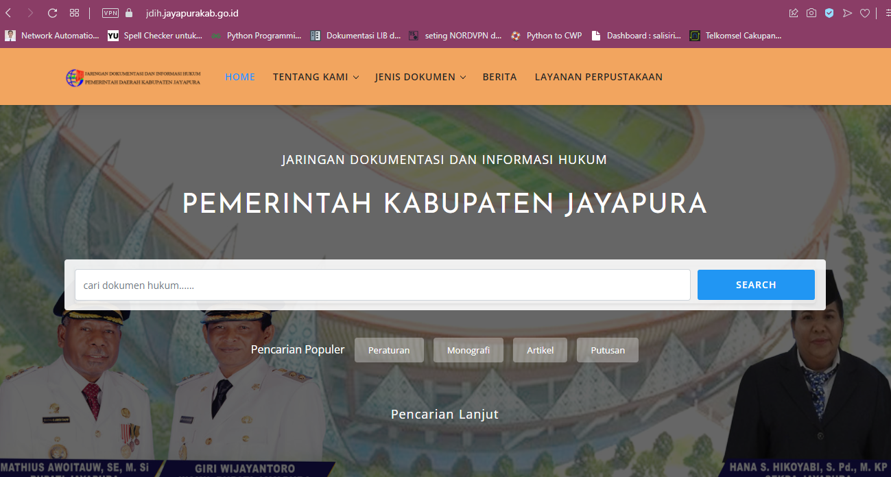The image size is (891, 477).
Task: Go to LAYANAN PERPUSTAKAAN page
Action: [x=599, y=77]
